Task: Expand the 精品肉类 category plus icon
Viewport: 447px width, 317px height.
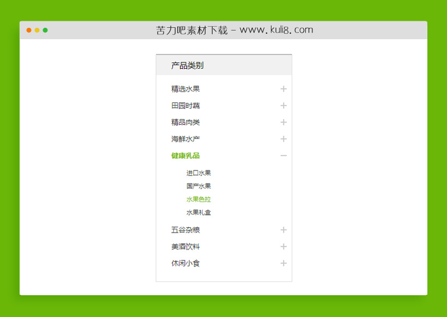Action: (283, 122)
